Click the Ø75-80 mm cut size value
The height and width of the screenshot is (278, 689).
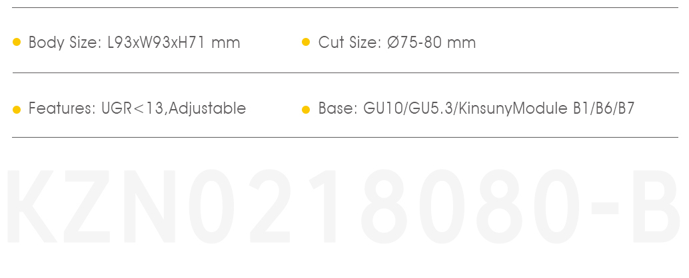click(432, 43)
